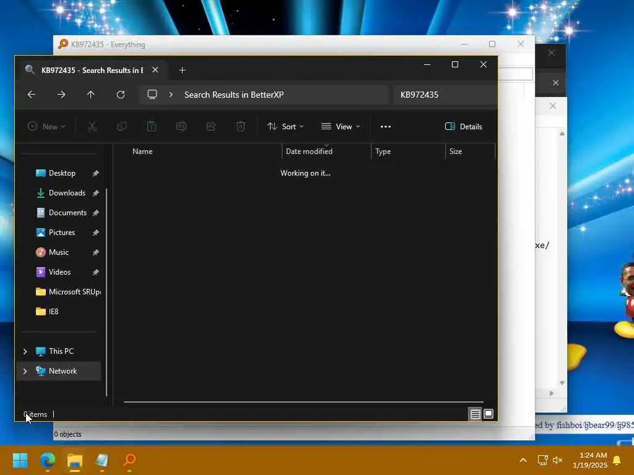Open Pictures in the navigation pane
Image resolution: width=634 pixels, height=475 pixels.
[61, 233]
